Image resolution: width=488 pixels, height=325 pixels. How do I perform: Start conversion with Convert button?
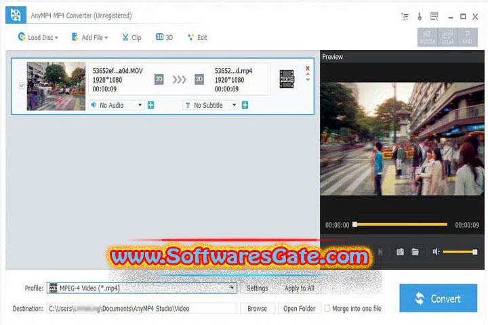pyautogui.click(x=439, y=298)
